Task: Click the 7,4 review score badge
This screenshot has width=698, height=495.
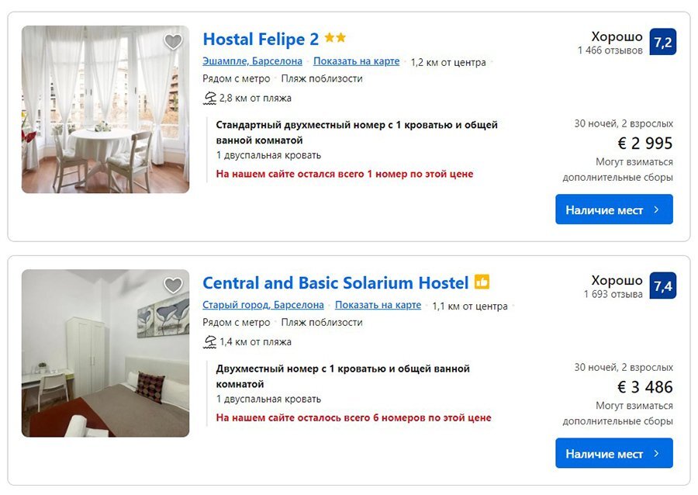Action: [662, 286]
